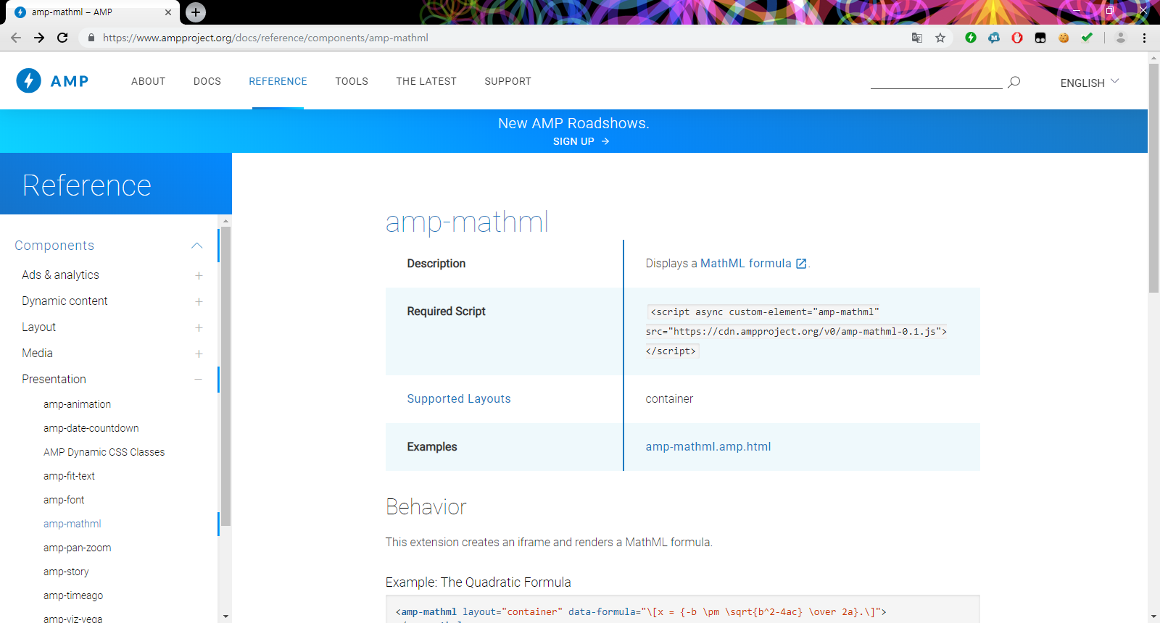The image size is (1160, 623).
Task: Open the ABOUT menu item
Action: click(148, 81)
